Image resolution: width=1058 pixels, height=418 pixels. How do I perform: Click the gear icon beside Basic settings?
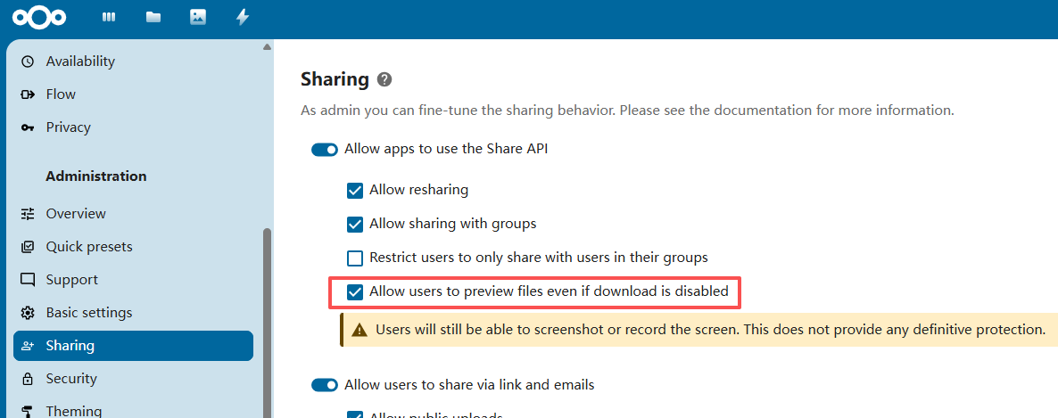(x=28, y=313)
